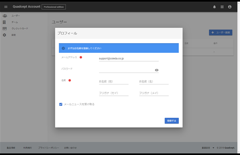Click the フリガナ（メイ） input field
240x155 pixels.
point(154,93)
